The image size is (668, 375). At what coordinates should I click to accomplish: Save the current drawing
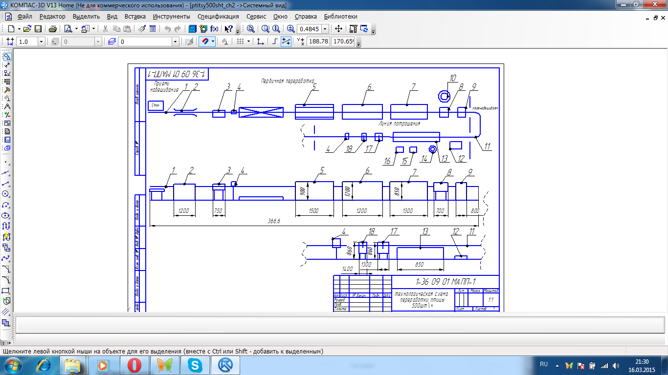pyautogui.click(x=38, y=29)
